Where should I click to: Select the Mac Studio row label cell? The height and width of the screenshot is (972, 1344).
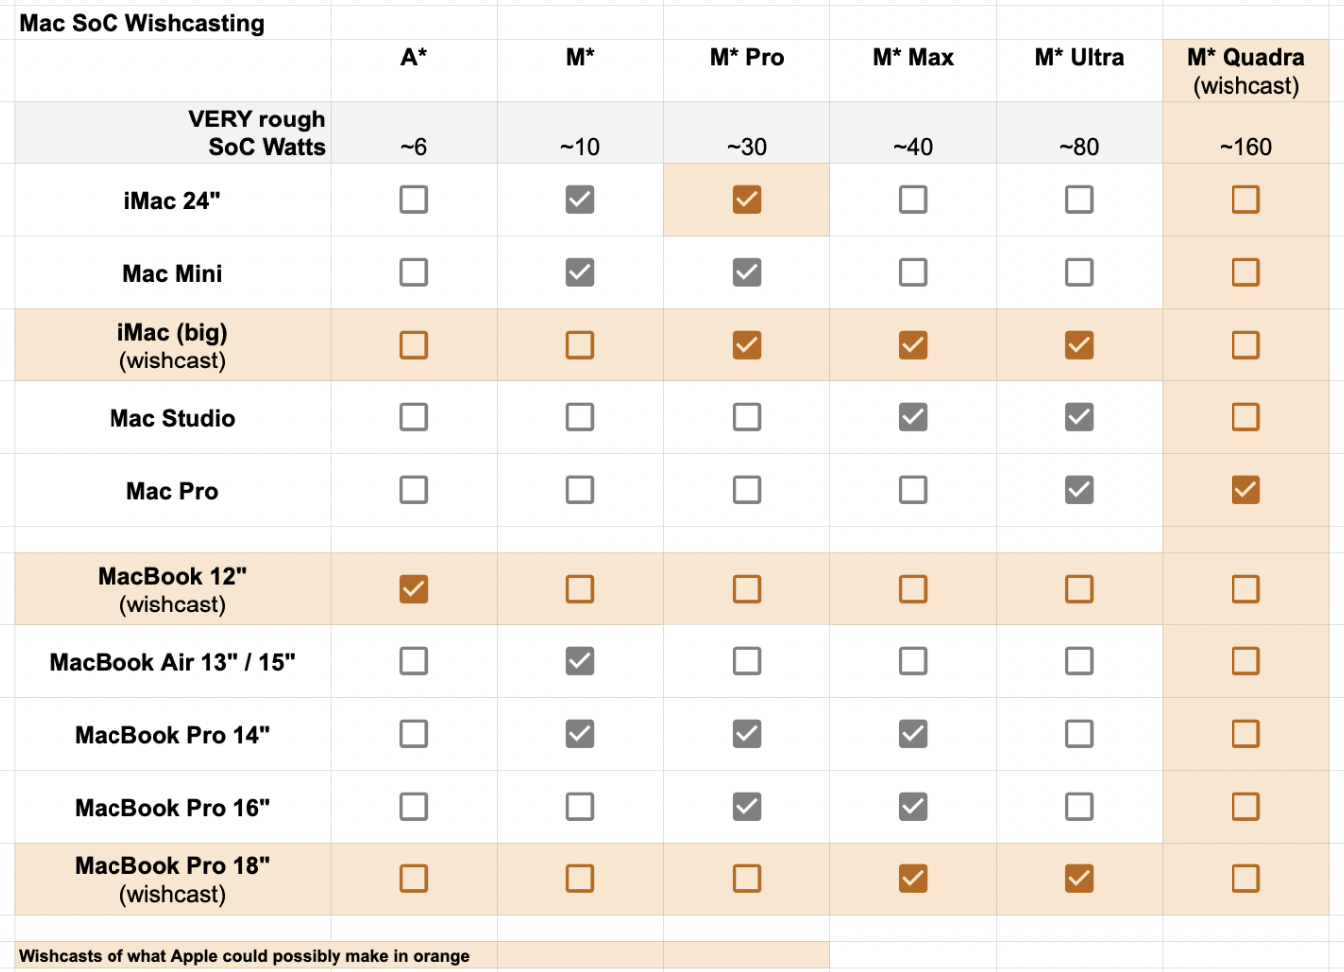point(172,418)
